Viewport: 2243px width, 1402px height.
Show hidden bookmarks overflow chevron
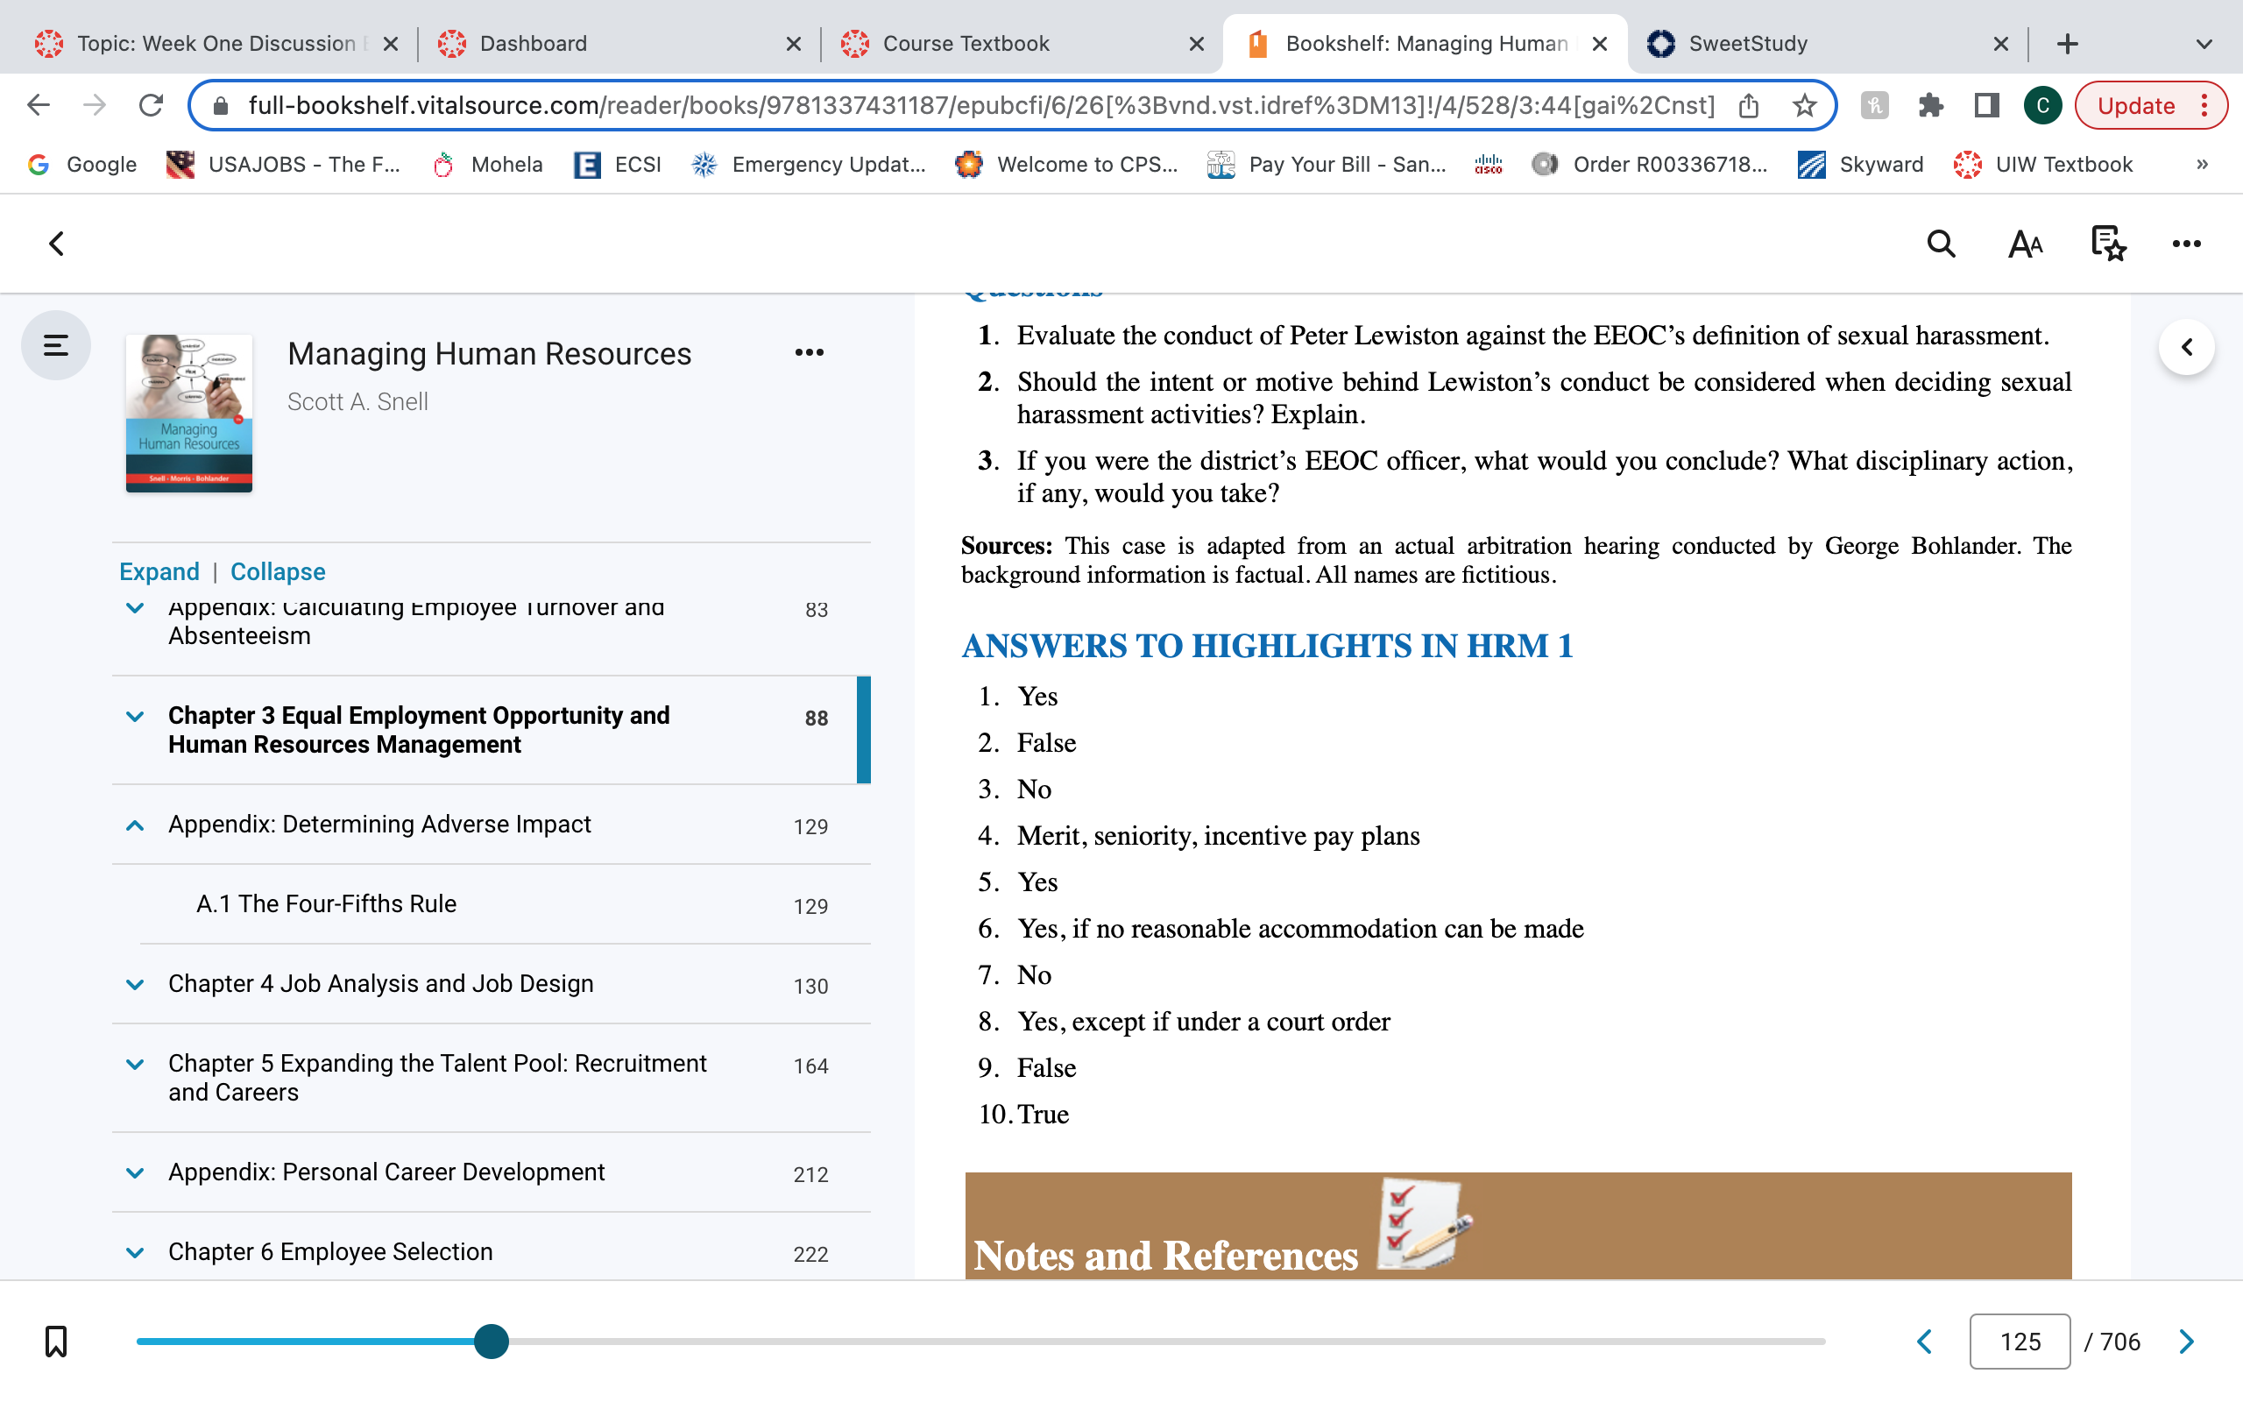pos(2202,164)
